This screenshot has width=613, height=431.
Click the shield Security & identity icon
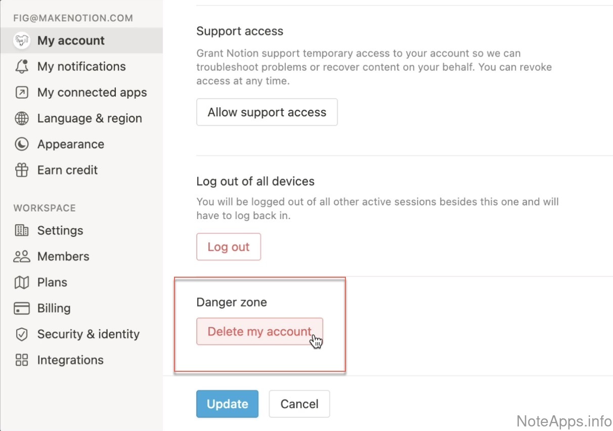[x=22, y=334]
